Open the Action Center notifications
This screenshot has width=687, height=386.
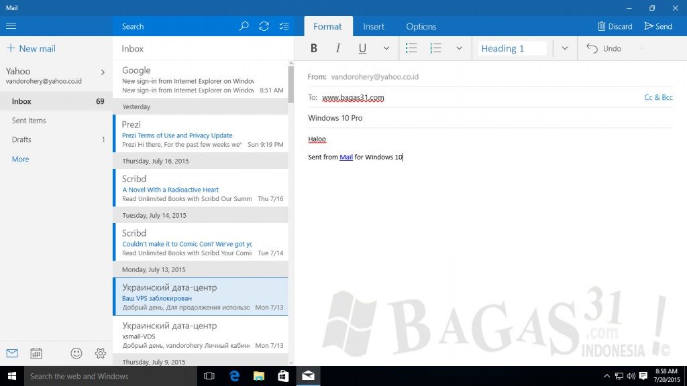(x=643, y=376)
